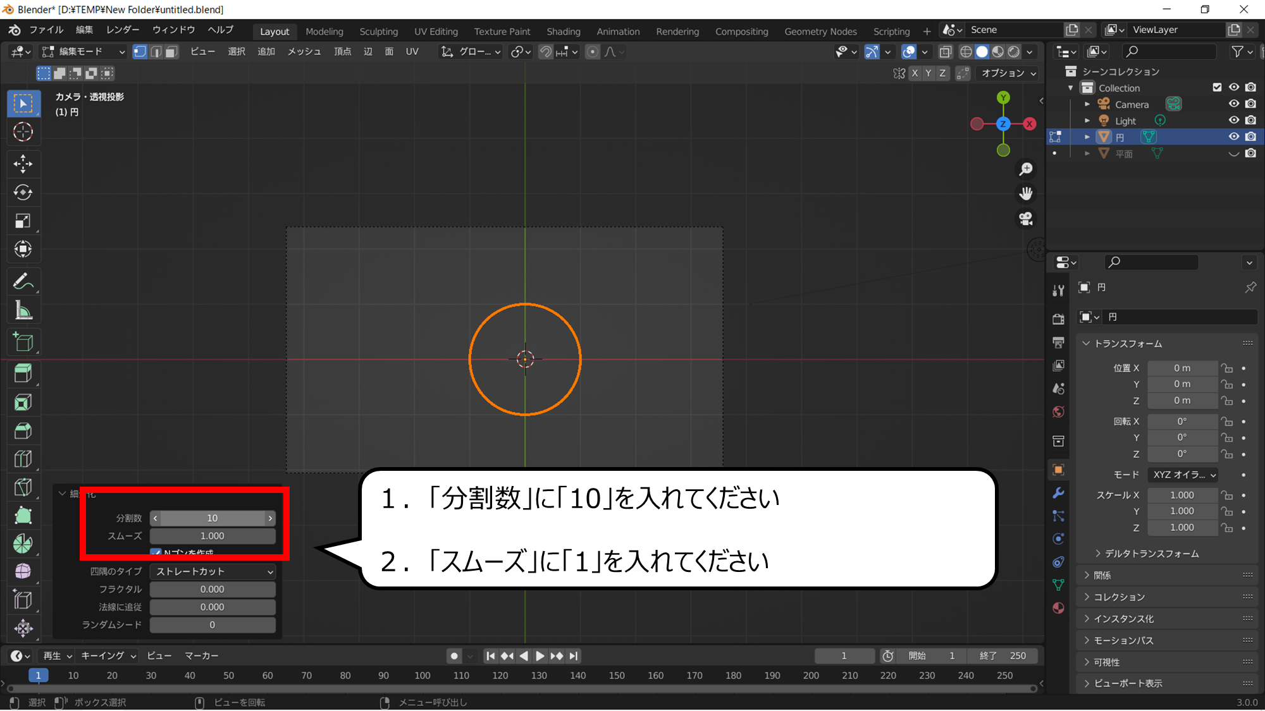
Task: Select the Extrude Region tool
Action: pyautogui.click(x=23, y=374)
